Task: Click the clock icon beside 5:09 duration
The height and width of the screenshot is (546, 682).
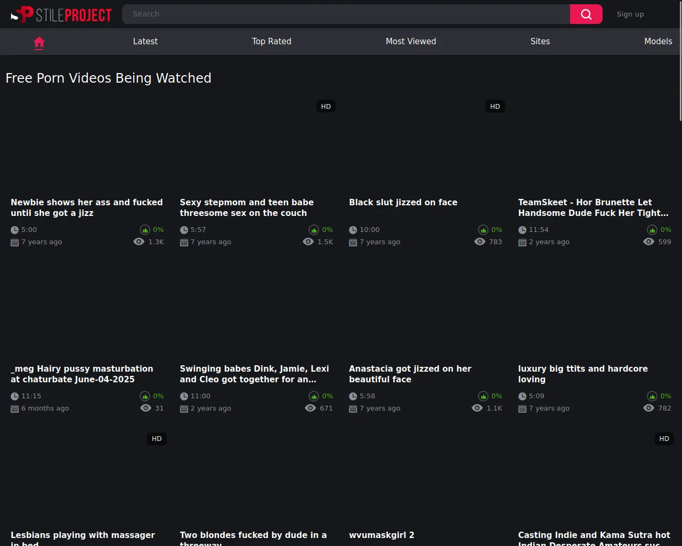Action: tap(522, 396)
